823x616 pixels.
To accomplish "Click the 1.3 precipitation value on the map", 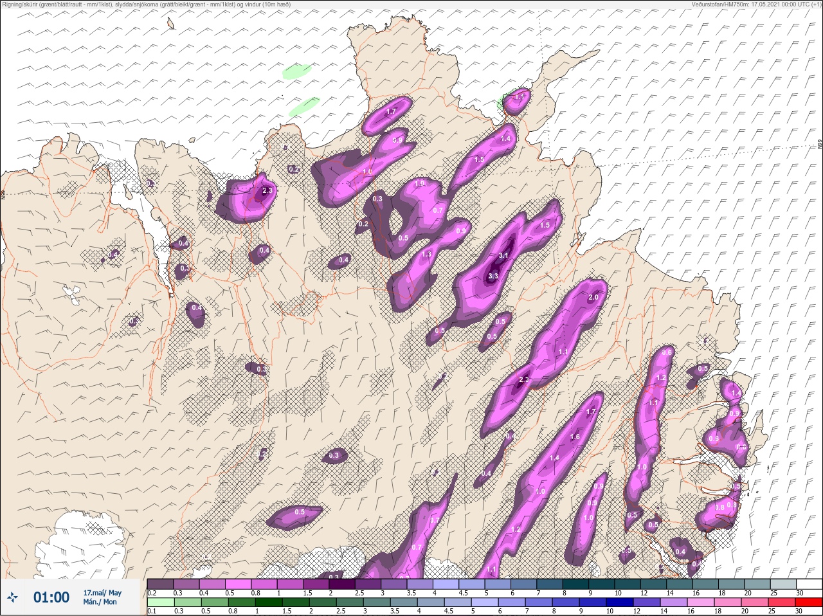I will coord(426,255).
